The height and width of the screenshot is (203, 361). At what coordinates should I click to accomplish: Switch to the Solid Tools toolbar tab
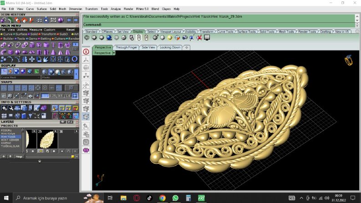[x=267, y=31]
